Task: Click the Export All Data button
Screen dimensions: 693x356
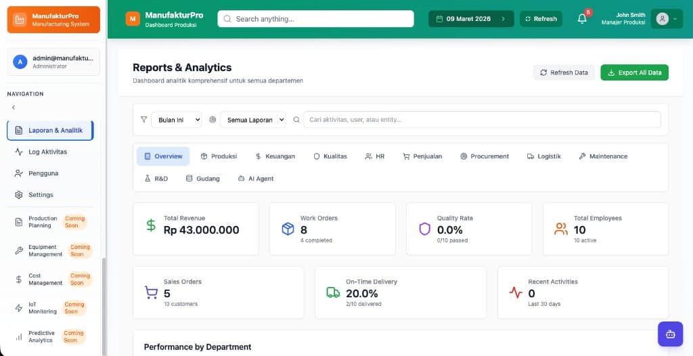Action: tap(634, 72)
